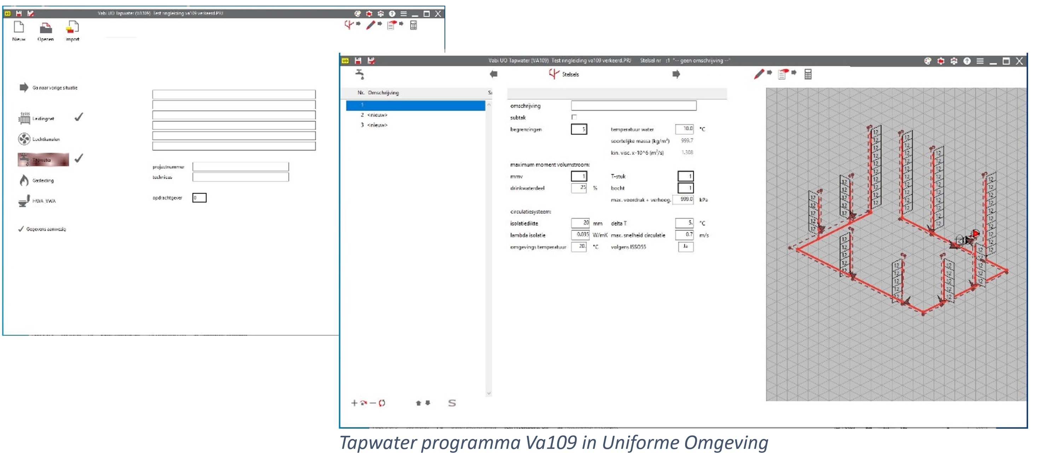Select the begrenzingen value box

579,129
